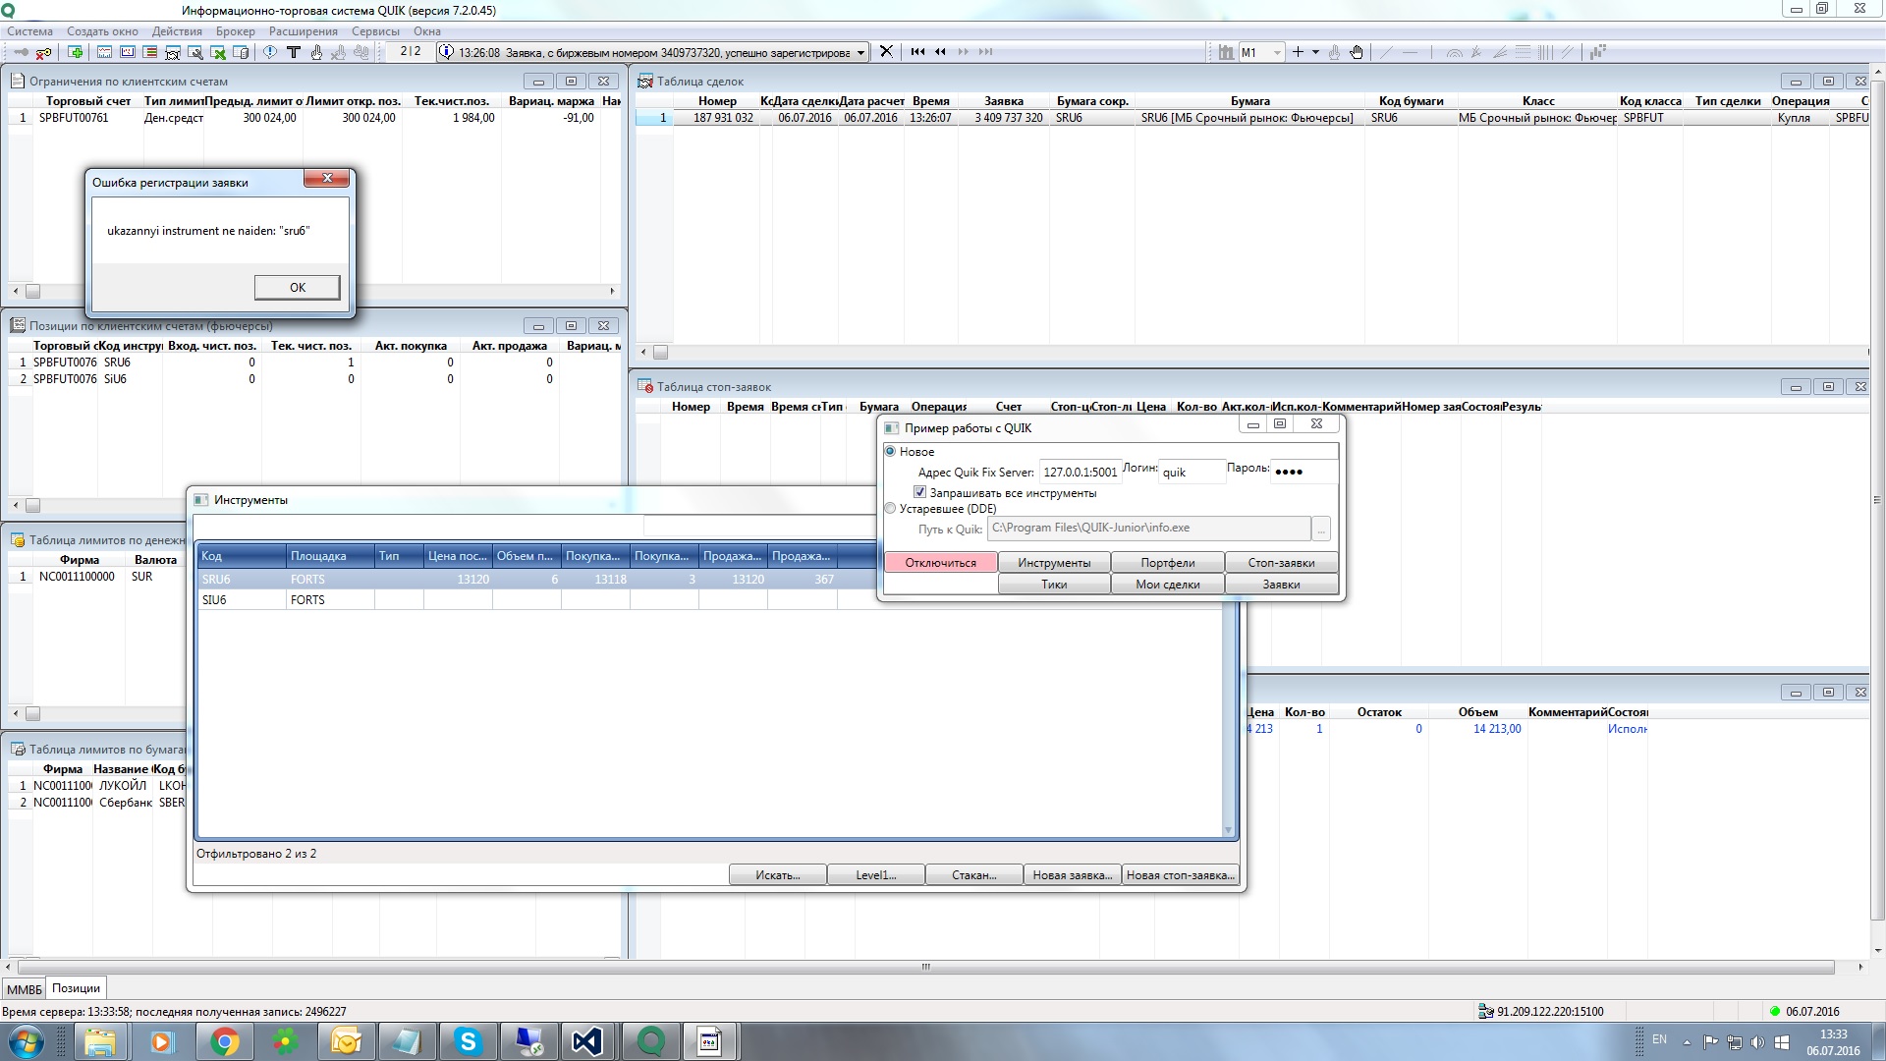The image size is (1886, 1061).
Task: Open the M1 timeframe dropdown
Action: pos(1277,52)
